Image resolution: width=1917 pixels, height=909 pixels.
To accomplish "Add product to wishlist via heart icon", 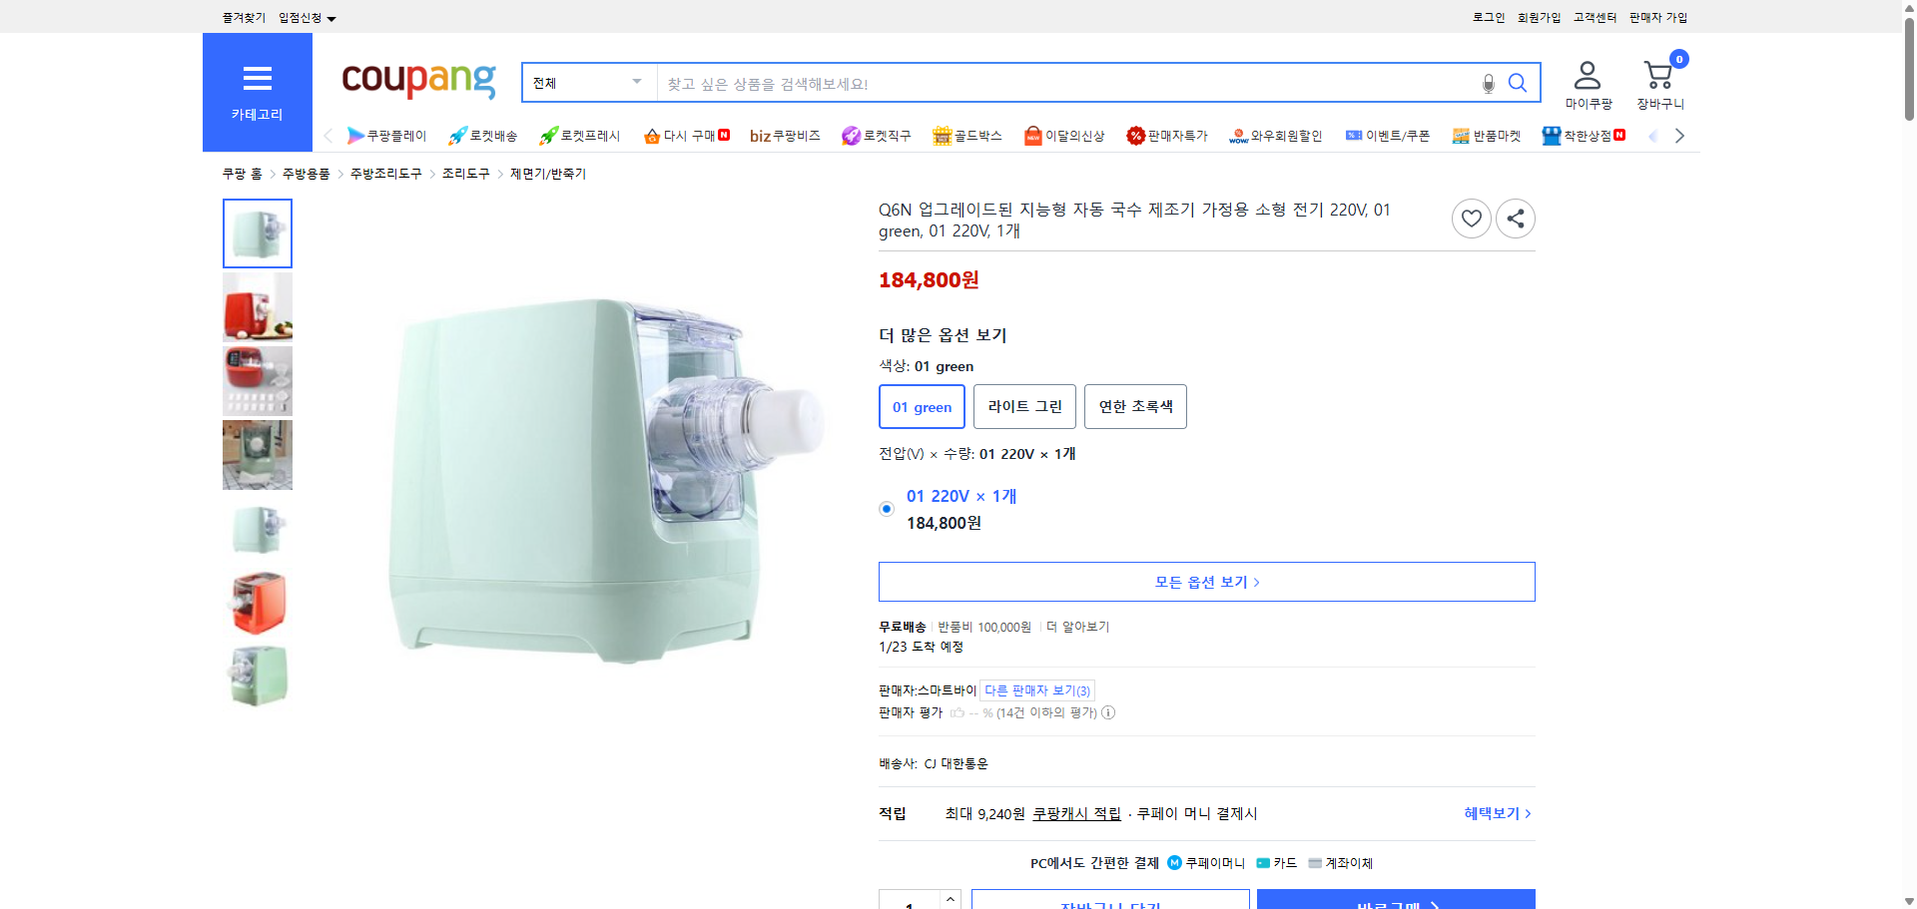I will 1471,218.
